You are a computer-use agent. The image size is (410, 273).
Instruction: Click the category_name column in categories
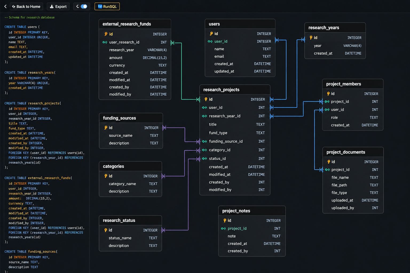(x=130, y=184)
